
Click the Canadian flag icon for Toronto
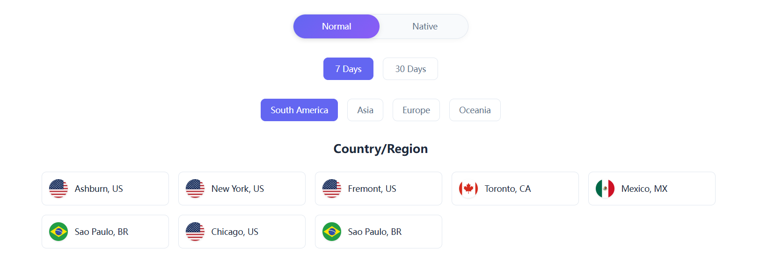468,189
